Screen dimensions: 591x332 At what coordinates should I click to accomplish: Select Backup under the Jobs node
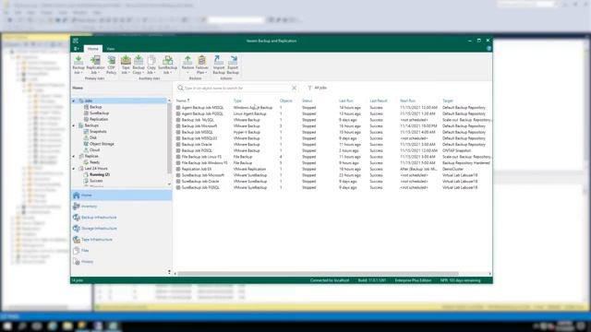tap(96, 107)
